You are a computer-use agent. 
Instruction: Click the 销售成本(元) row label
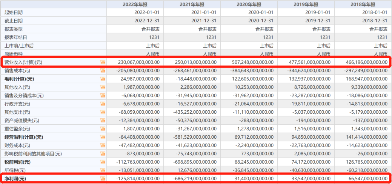point(18,71)
